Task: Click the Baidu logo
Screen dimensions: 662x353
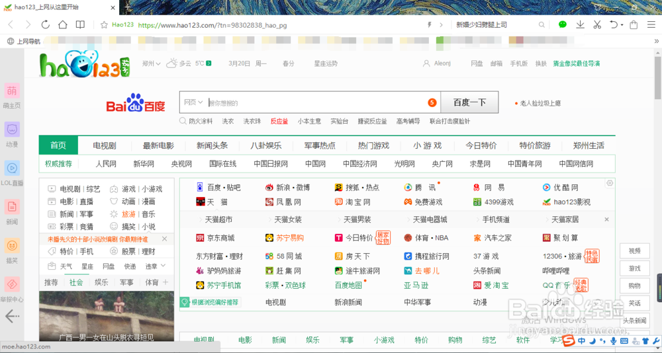Action: click(136, 103)
